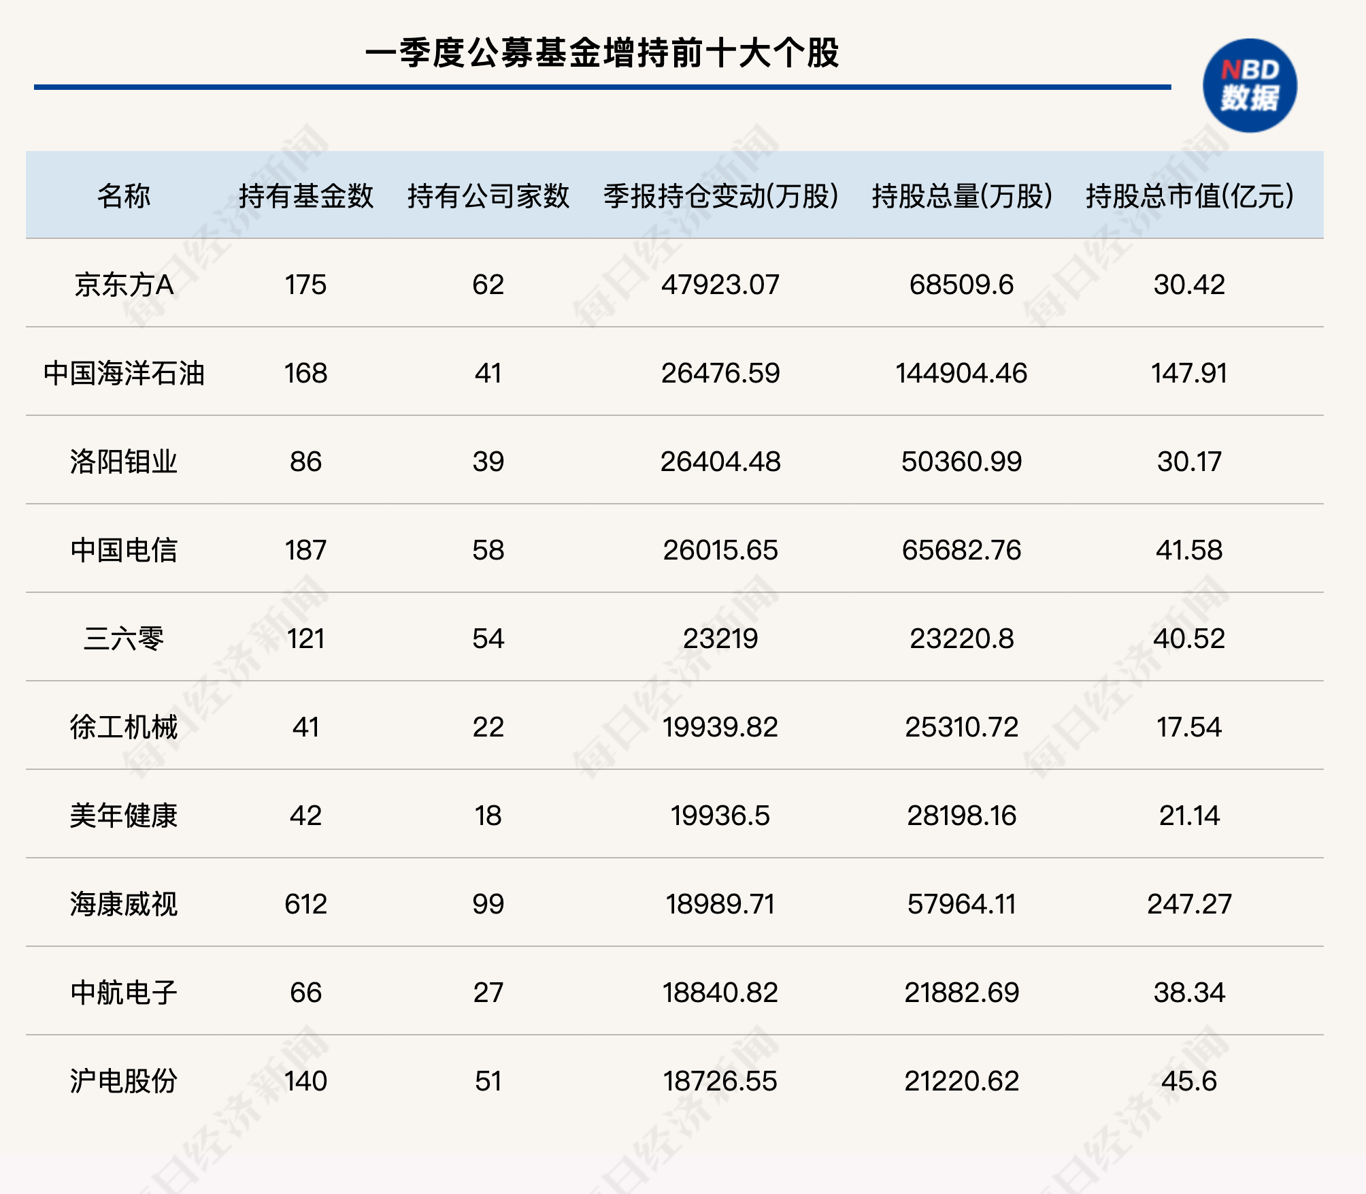The height and width of the screenshot is (1194, 1366).
Task: Click total holdings value 65682.76
Action: (962, 550)
